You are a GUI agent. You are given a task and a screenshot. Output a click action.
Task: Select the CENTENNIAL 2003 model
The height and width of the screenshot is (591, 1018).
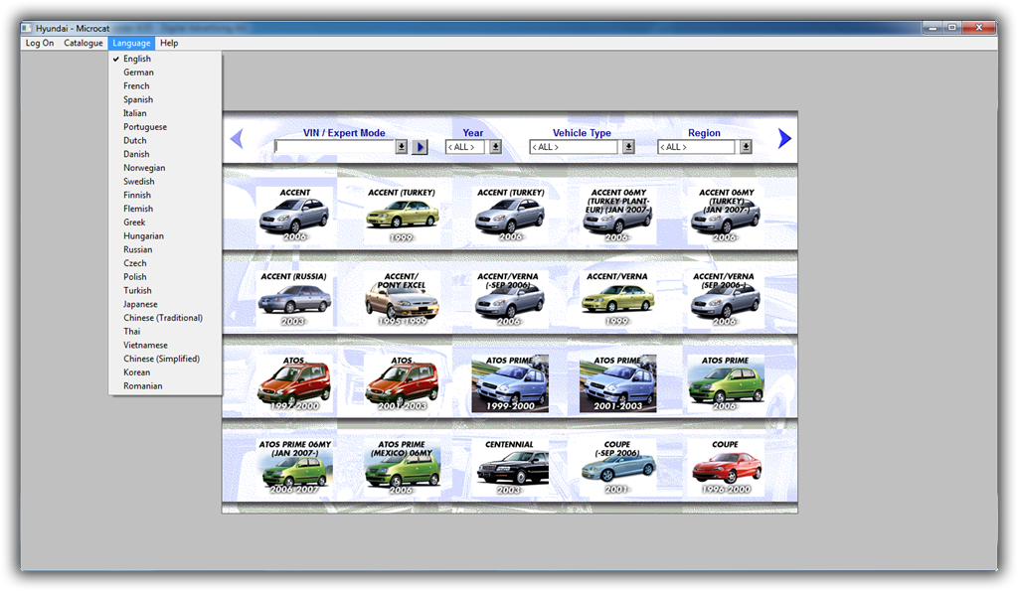tap(510, 467)
